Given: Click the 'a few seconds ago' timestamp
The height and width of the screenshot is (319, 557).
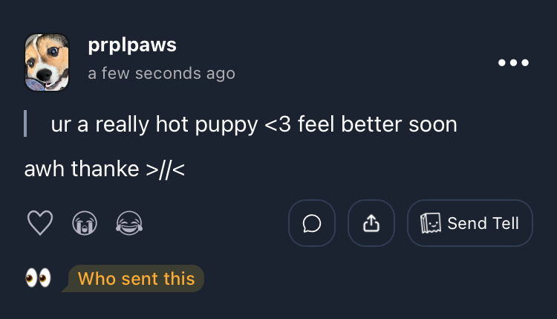Looking at the screenshot, I should tap(161, 74).
